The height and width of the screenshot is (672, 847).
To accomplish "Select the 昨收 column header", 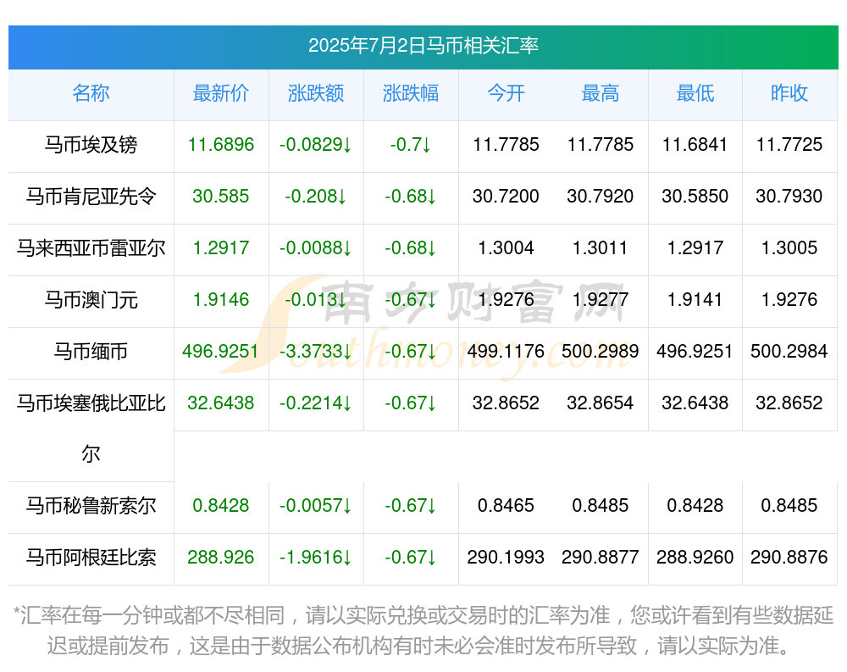I will click(789, 93).
